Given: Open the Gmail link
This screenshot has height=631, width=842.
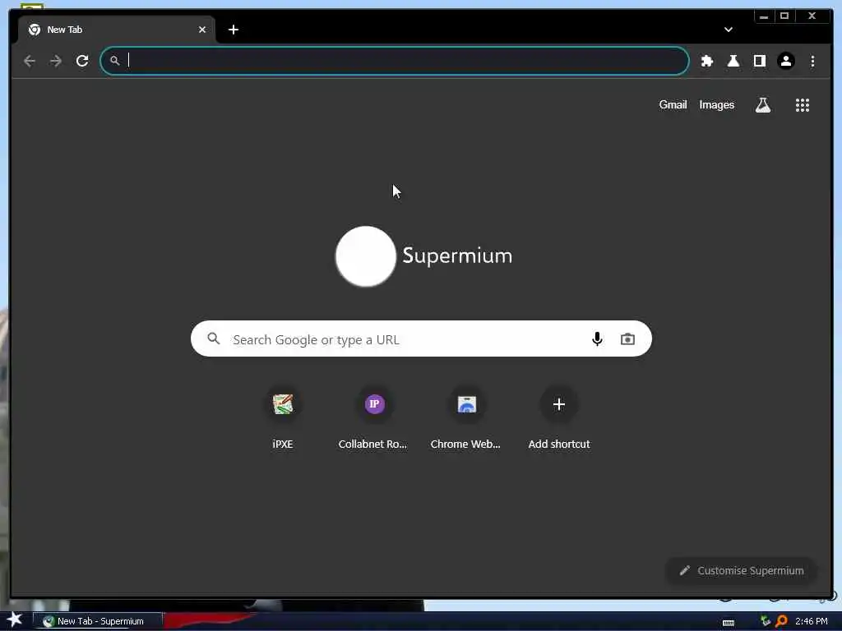Looking at the screenshot, I should tap(673, 105).
